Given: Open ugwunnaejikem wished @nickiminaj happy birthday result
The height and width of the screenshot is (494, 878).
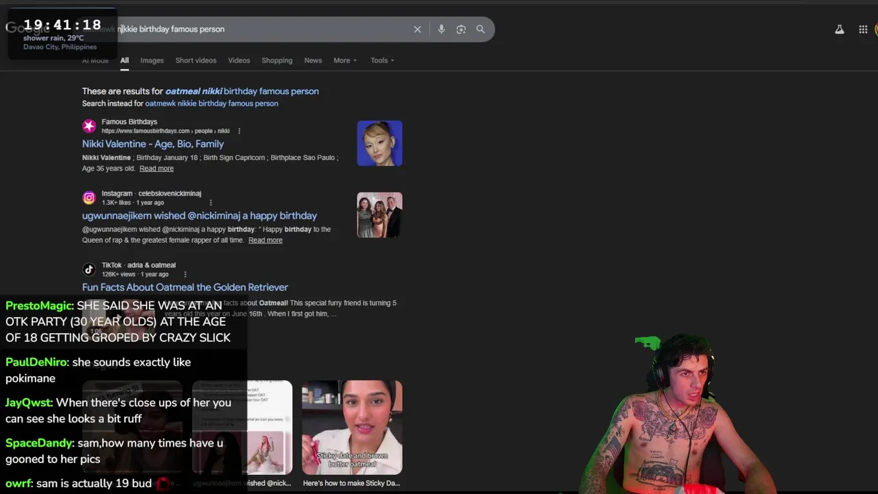Looking at the screenshot, I should [200, 215].
